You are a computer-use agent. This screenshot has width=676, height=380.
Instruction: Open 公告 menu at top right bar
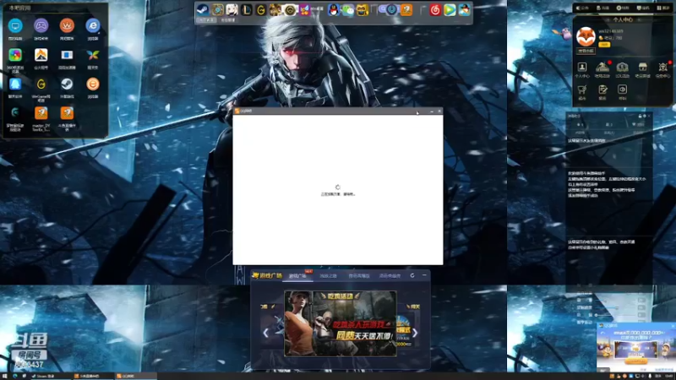(582, 8)
